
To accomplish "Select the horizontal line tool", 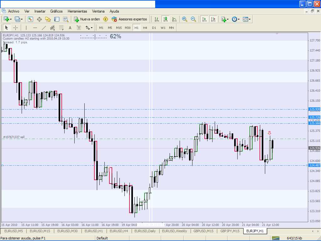I will pyautogui.click(x=35, y=28).
